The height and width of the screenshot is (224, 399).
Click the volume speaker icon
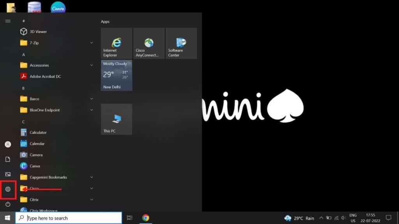point(344,218)
